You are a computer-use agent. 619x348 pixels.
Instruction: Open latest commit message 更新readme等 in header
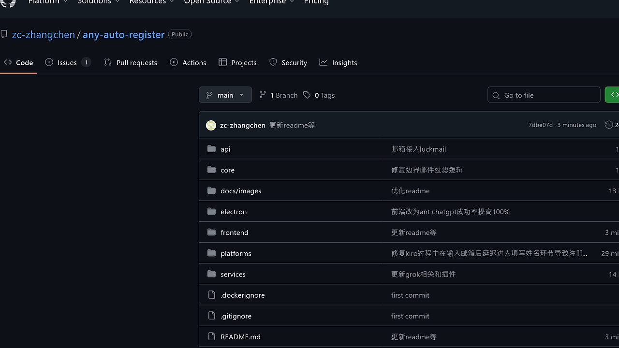(292, 125)
